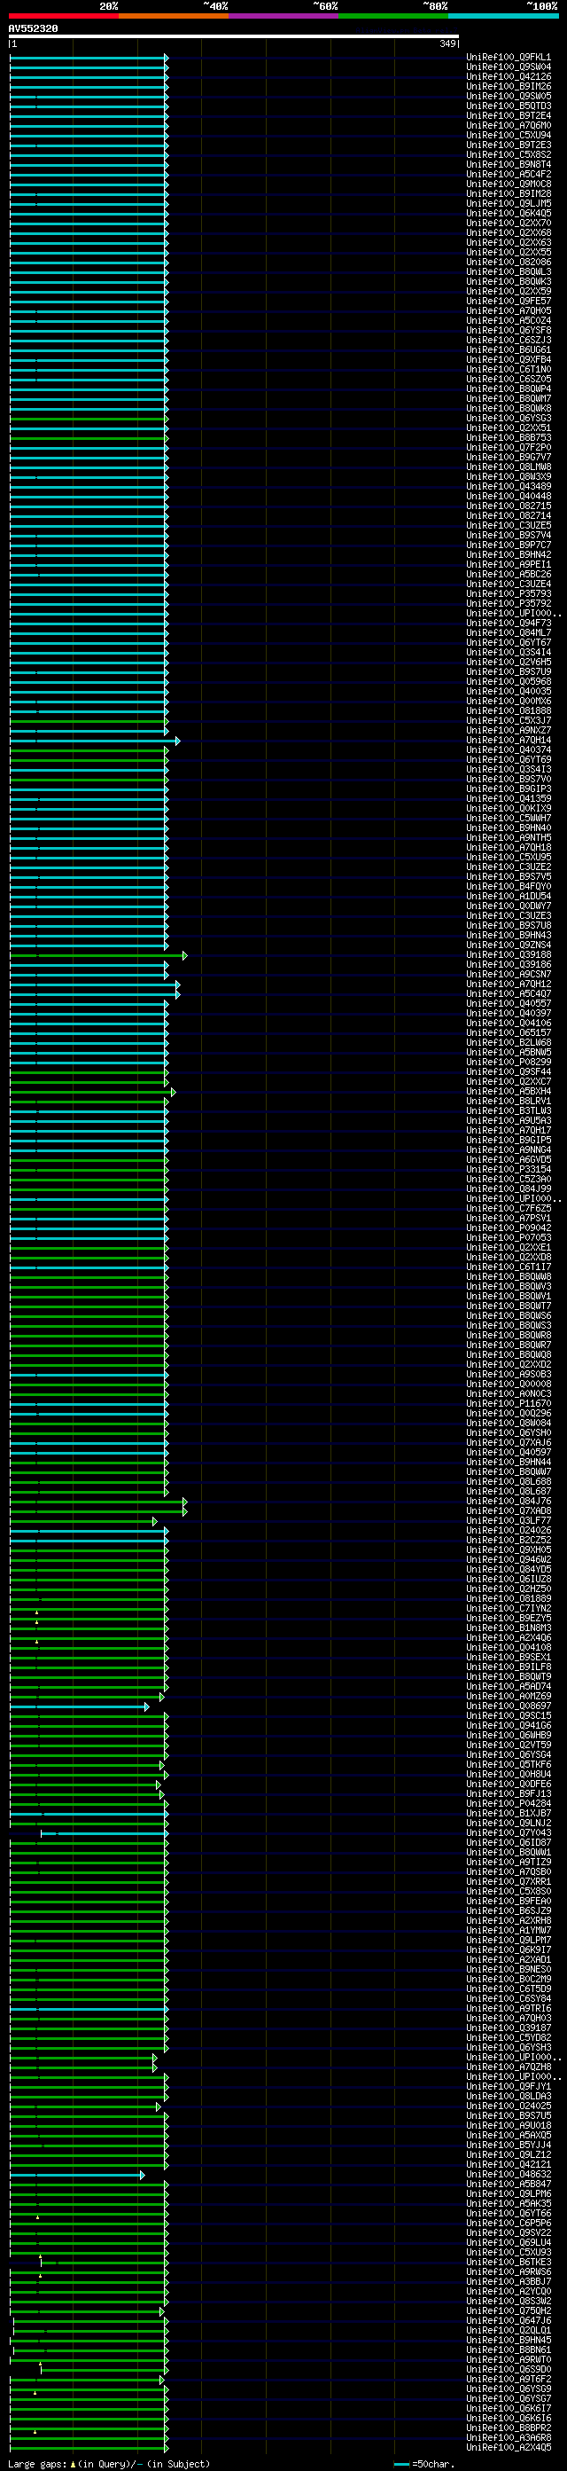
Task: Select the UniRef100_A9TRI6 label
Action: pos(509,2008)
